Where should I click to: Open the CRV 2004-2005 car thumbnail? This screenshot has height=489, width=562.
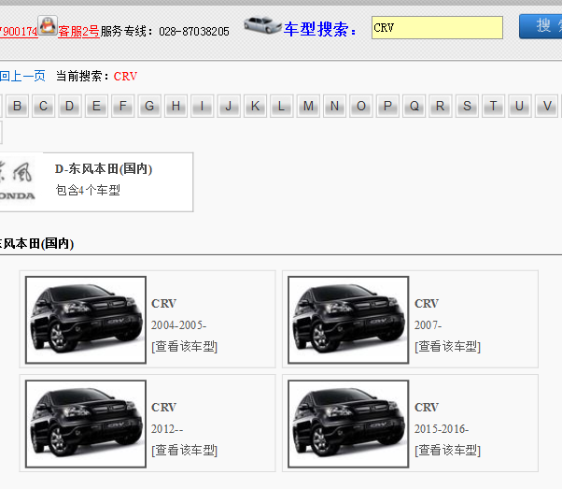(86, 320)
